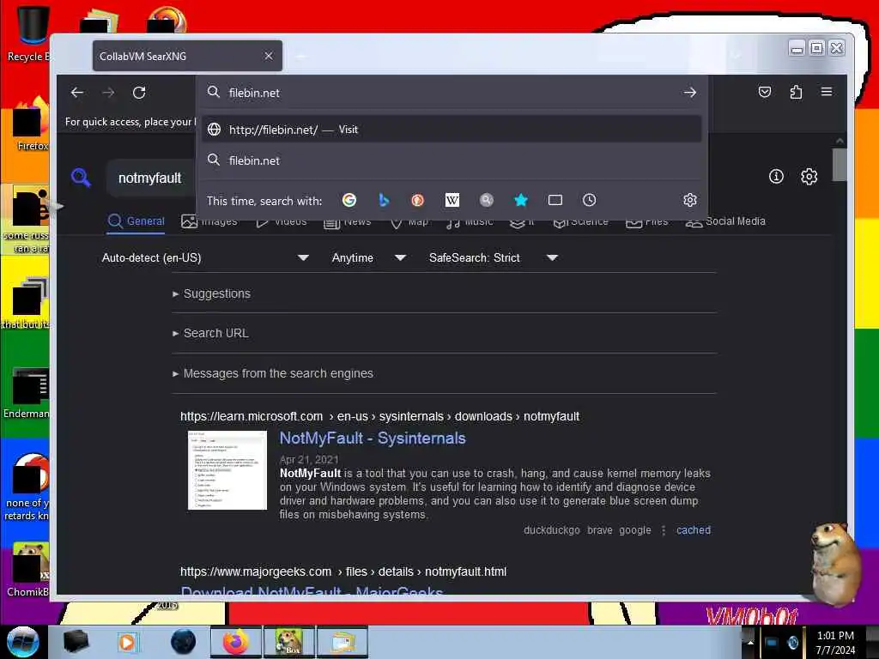This screenshot has width=879, height=659.
Task: Click the notmyfault search box
Action: [x=151, y=178]
